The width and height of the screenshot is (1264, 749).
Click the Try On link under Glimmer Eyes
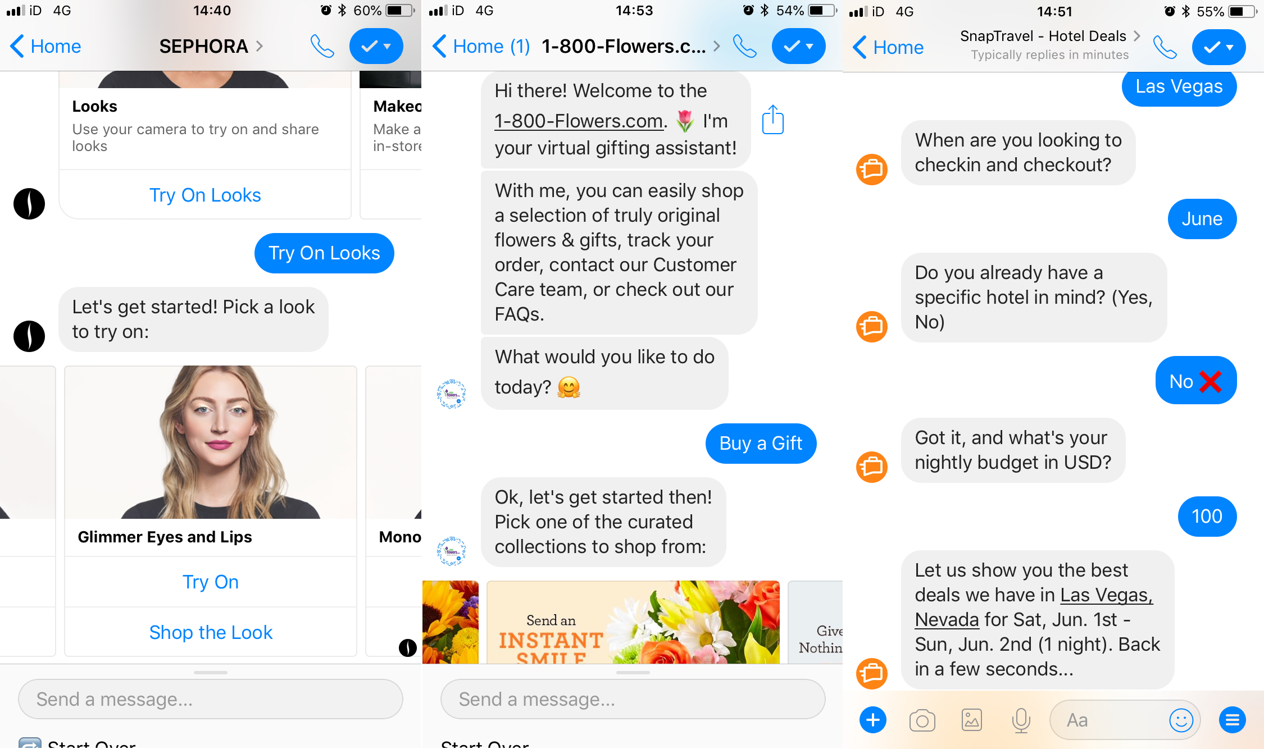coord(210,581)
